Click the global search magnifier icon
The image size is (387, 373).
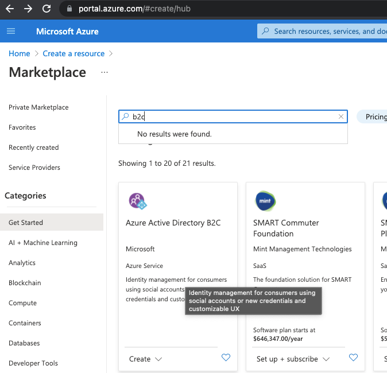(x=265, y=31)
